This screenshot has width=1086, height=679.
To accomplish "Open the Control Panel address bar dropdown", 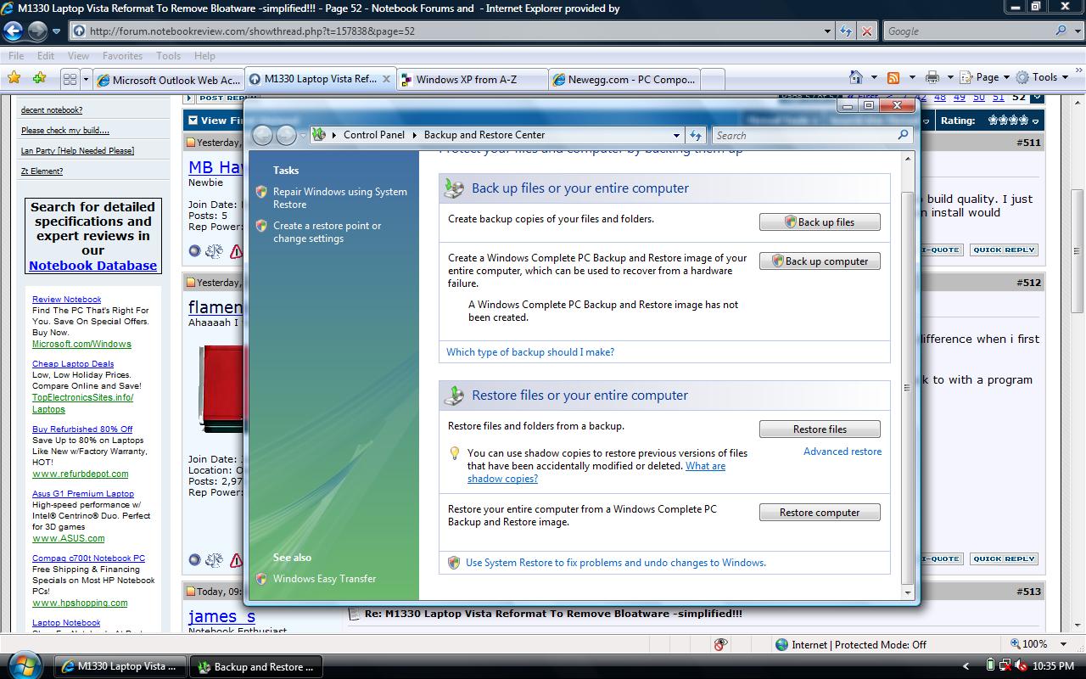I will click(676, 135).
